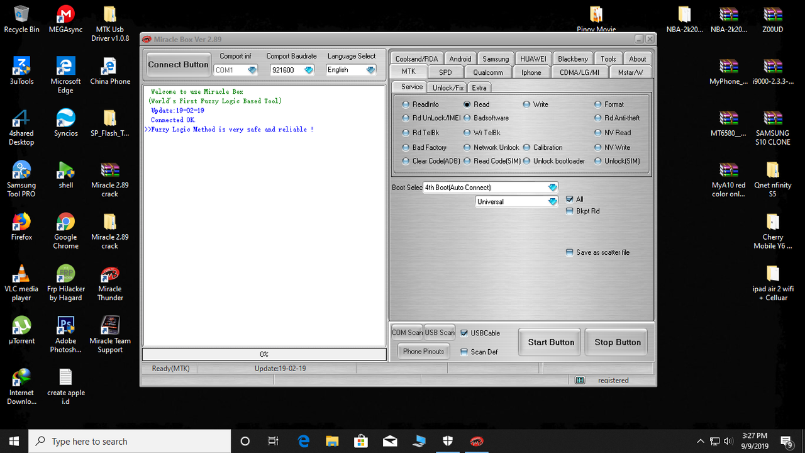Screen dimensions: 805x453
Task: Launch Frp HiJacker by Hagard
Action: pos(65,284)
